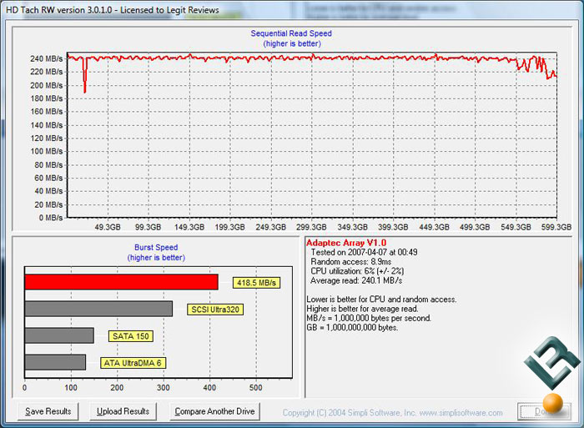This screenshot has width=584, height=428.
Task: Click the 299.3GB axis label
Action: [311, 227]
